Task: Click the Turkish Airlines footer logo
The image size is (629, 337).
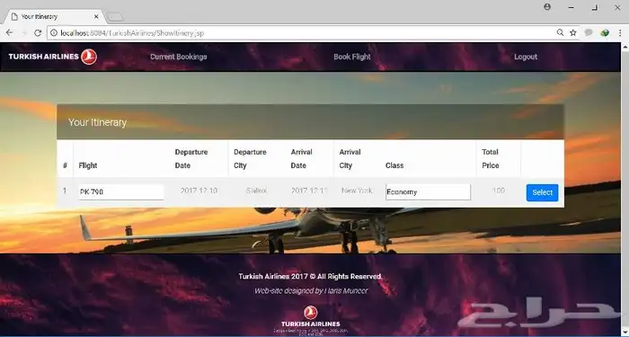Action: 311,316
